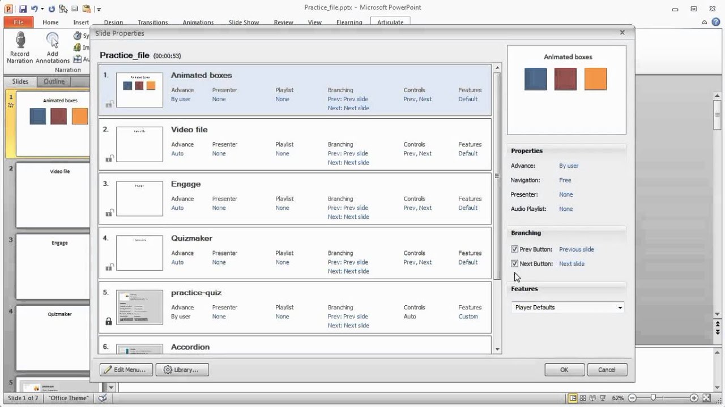Viewport: 725px width, 407px height.
Task: Open the File tab
Action: tap(18, 22)
